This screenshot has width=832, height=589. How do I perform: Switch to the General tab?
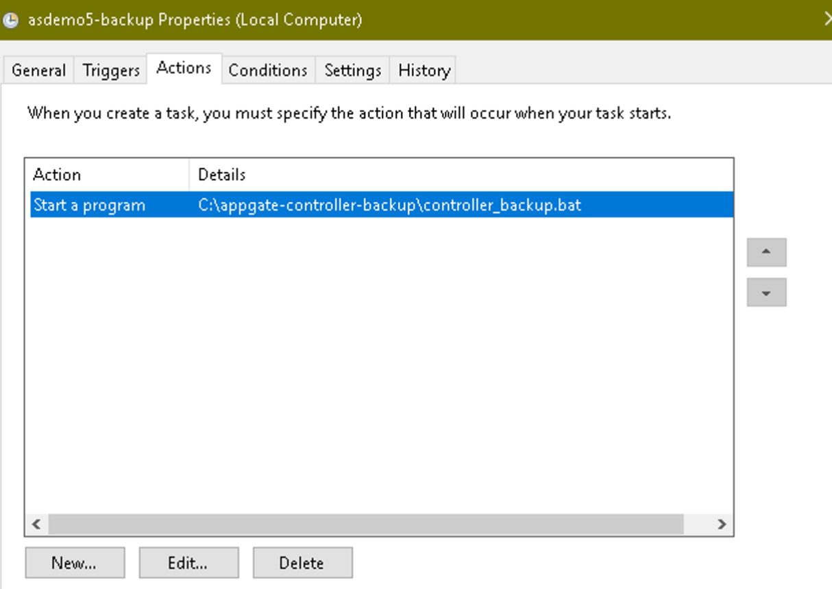click(38, 69)
